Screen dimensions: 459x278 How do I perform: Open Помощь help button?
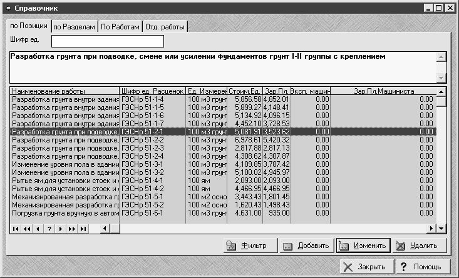pos(423,267)
